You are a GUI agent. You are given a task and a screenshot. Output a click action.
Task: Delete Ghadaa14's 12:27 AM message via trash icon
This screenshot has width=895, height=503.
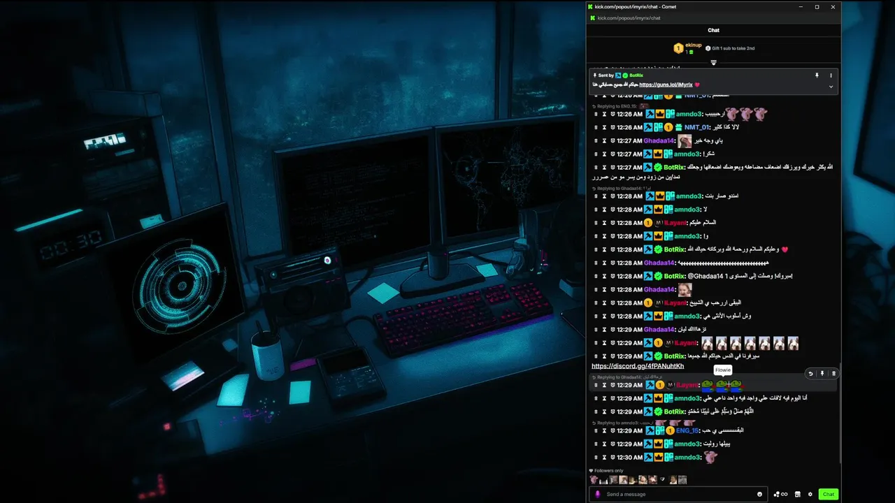click(596, 140)
